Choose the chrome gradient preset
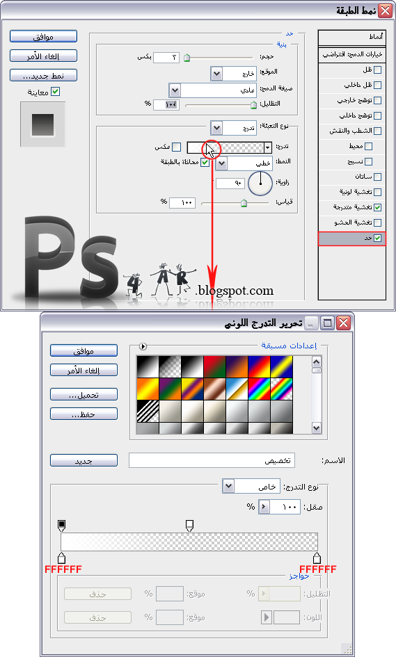The height and width of the screenshot is (657, 396). [x=237, y=389]
